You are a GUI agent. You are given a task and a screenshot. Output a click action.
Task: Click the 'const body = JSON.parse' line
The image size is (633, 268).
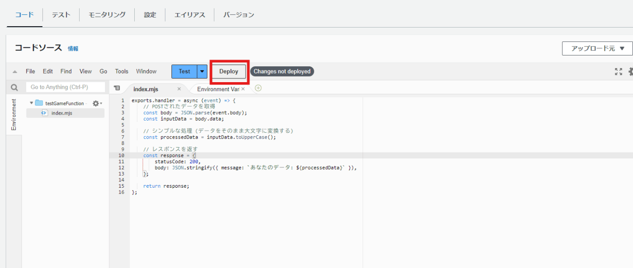point(195,112)
